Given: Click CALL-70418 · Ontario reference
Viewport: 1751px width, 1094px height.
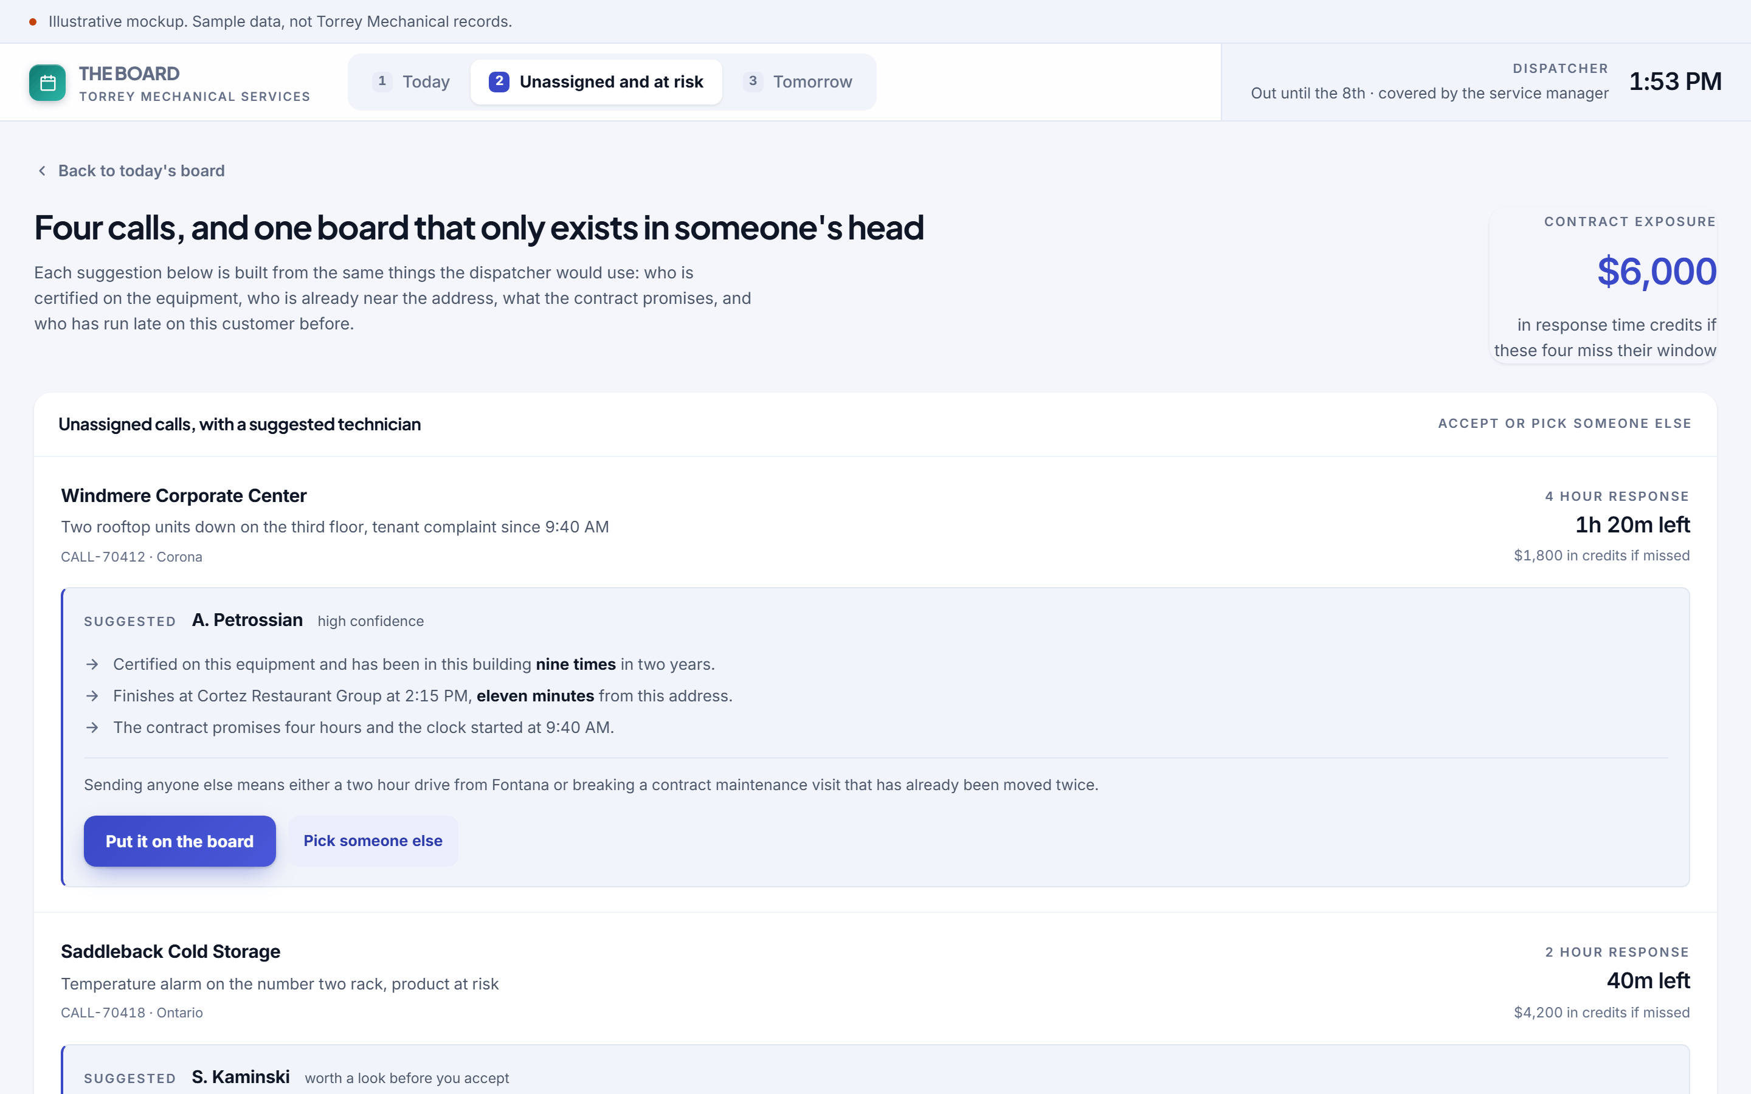Looking at the screenshot, I should (x=132, y=1013).
